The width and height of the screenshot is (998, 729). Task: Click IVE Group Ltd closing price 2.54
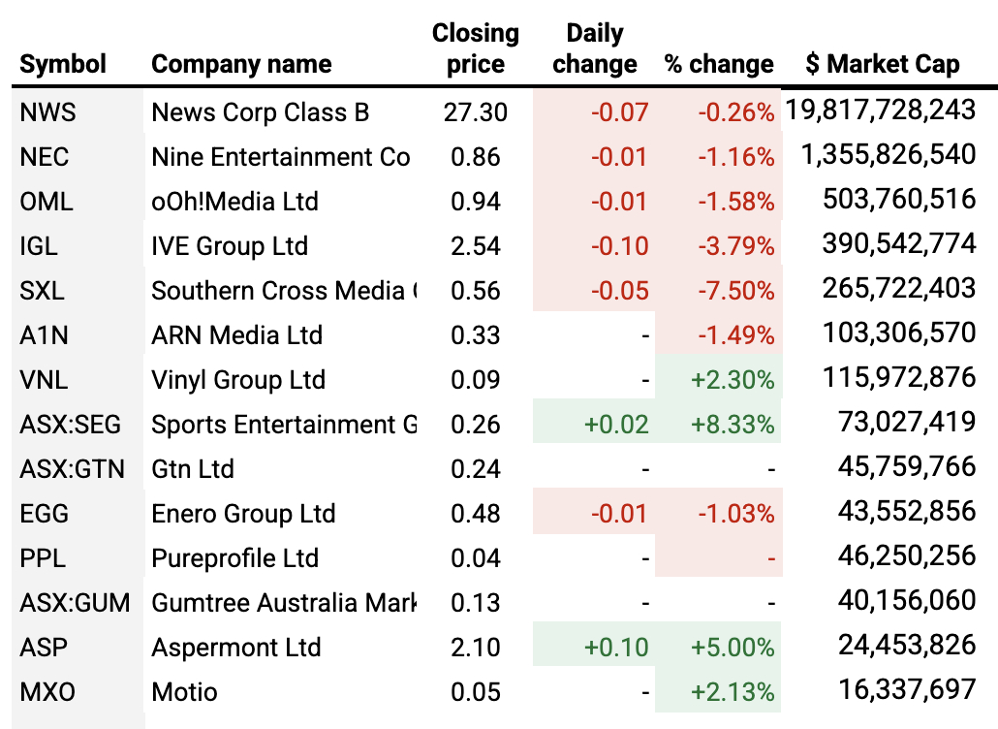coord(476,246)
